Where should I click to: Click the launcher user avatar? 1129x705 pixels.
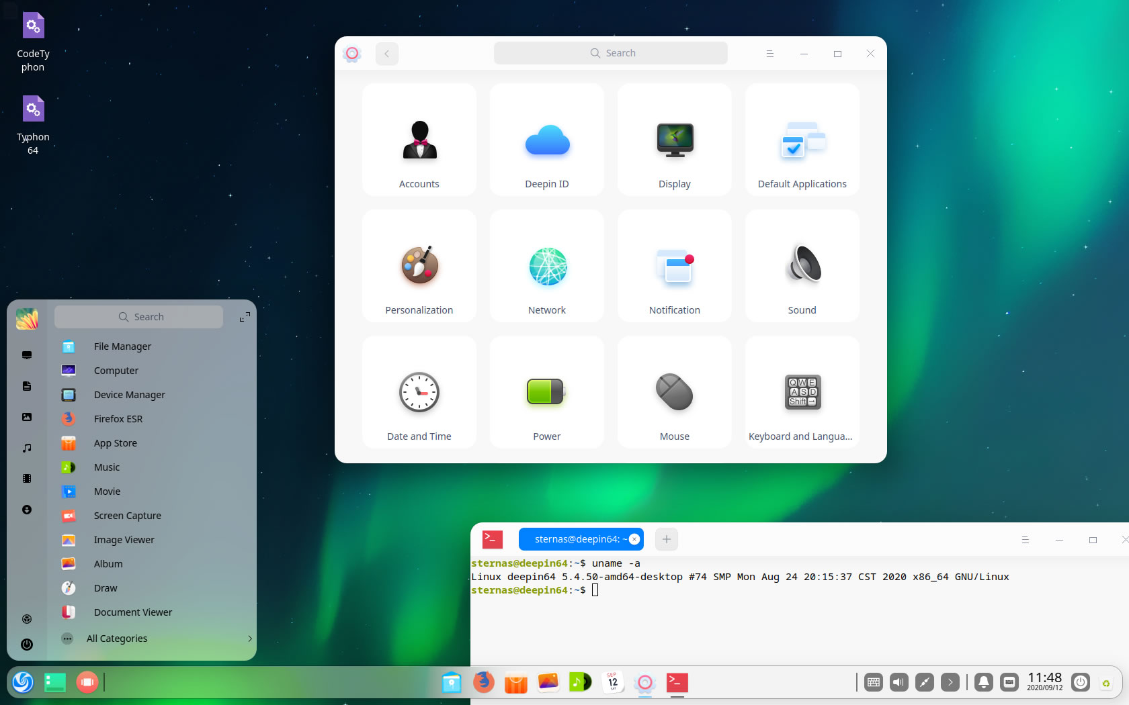pyautogui.click(x=27, y=319)
